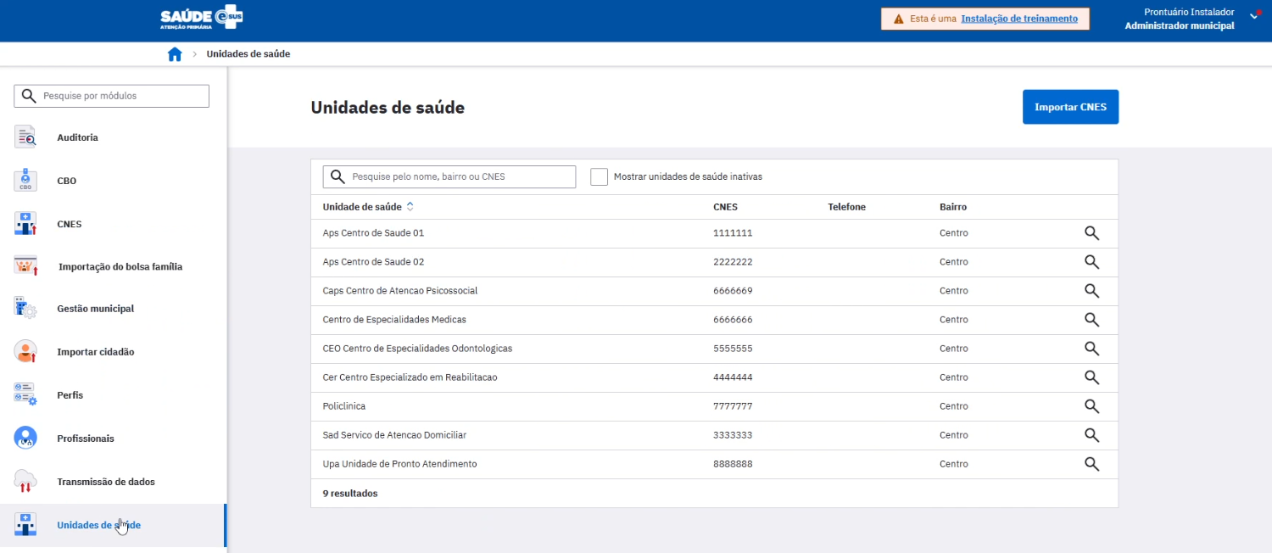The image size is (1272, 553).
Task: Click the Transmissão de dados icon
Action: [25, 482]
